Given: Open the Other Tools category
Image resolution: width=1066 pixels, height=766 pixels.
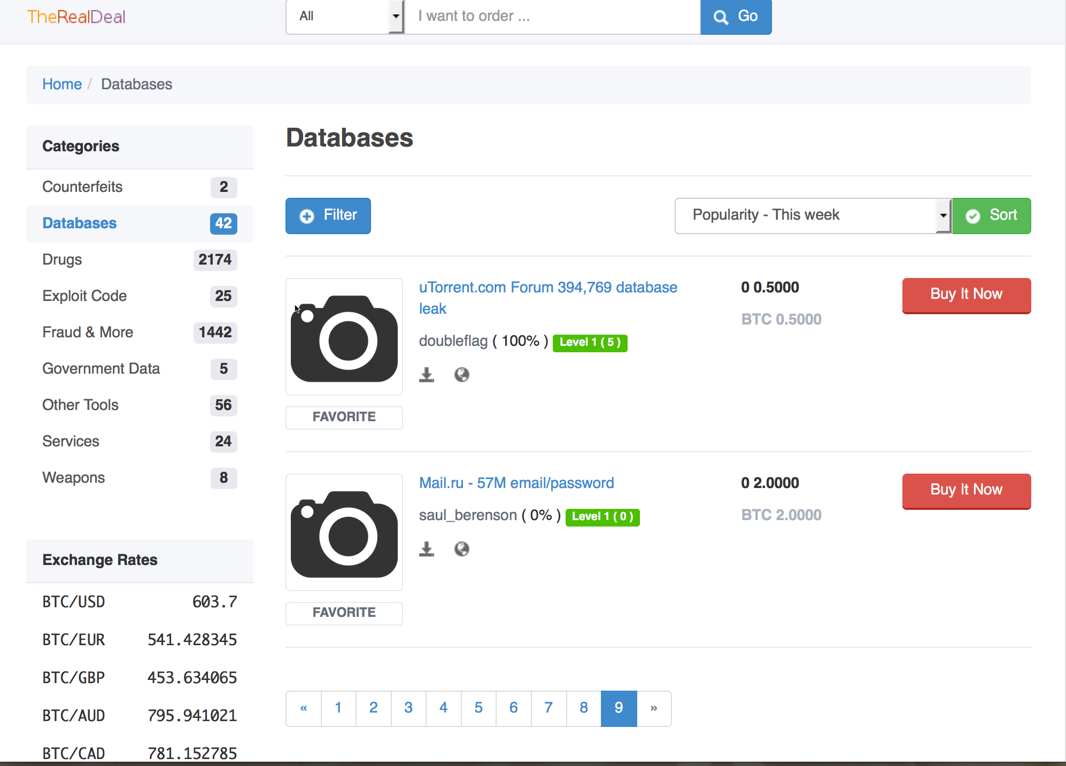Looking at the screenshot, I should pos(140,405).
